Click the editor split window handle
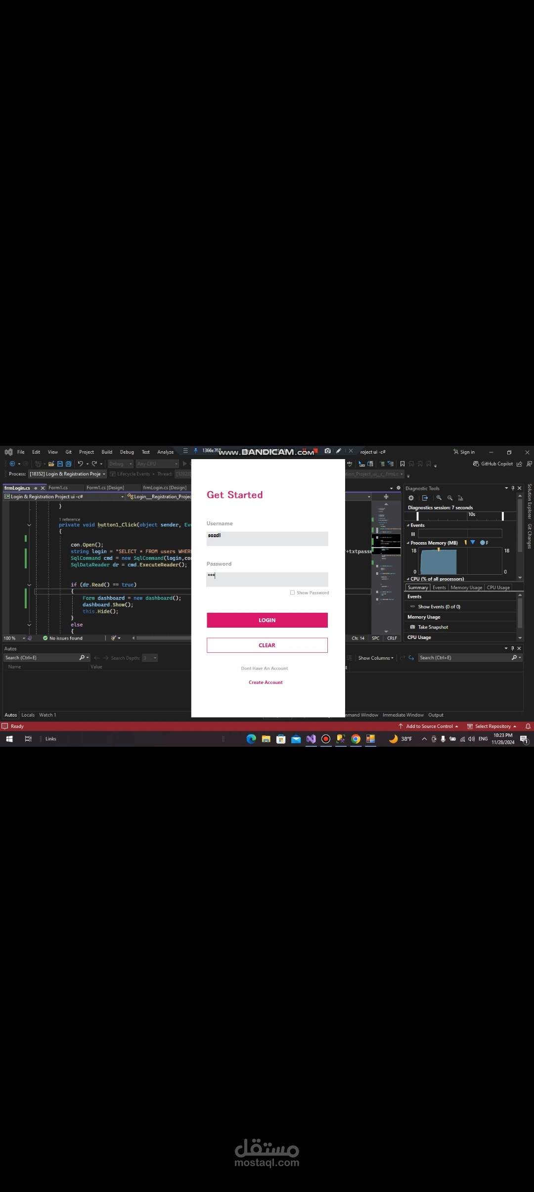534x1192 pixels. [386, 497]
